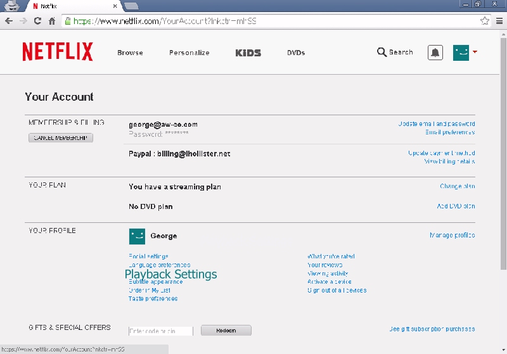
Task: Bookmark page with the star icon
Action: click(x=484, y=21)
